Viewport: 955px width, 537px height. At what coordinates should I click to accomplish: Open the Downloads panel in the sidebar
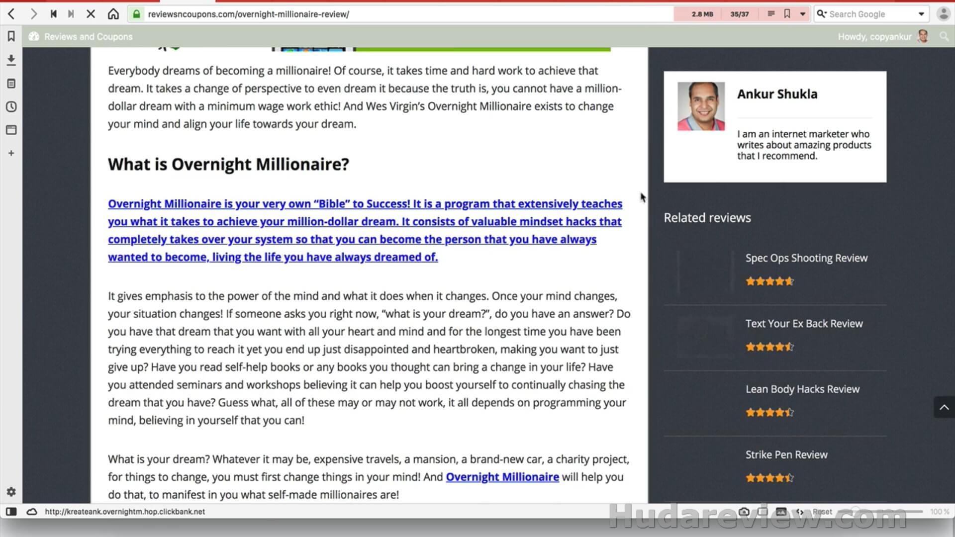coord(11,60)
